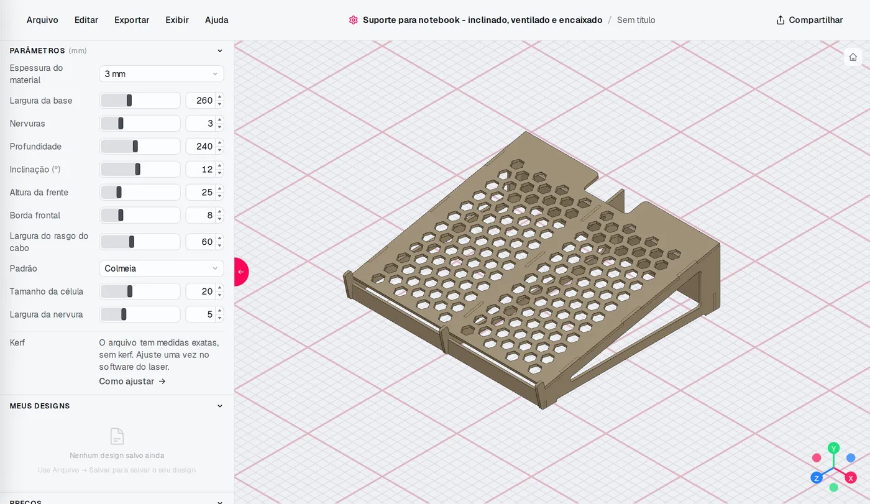The image size is (870, 504).
Task: Open the Compartilhar share menu
Action: point(810,20)
